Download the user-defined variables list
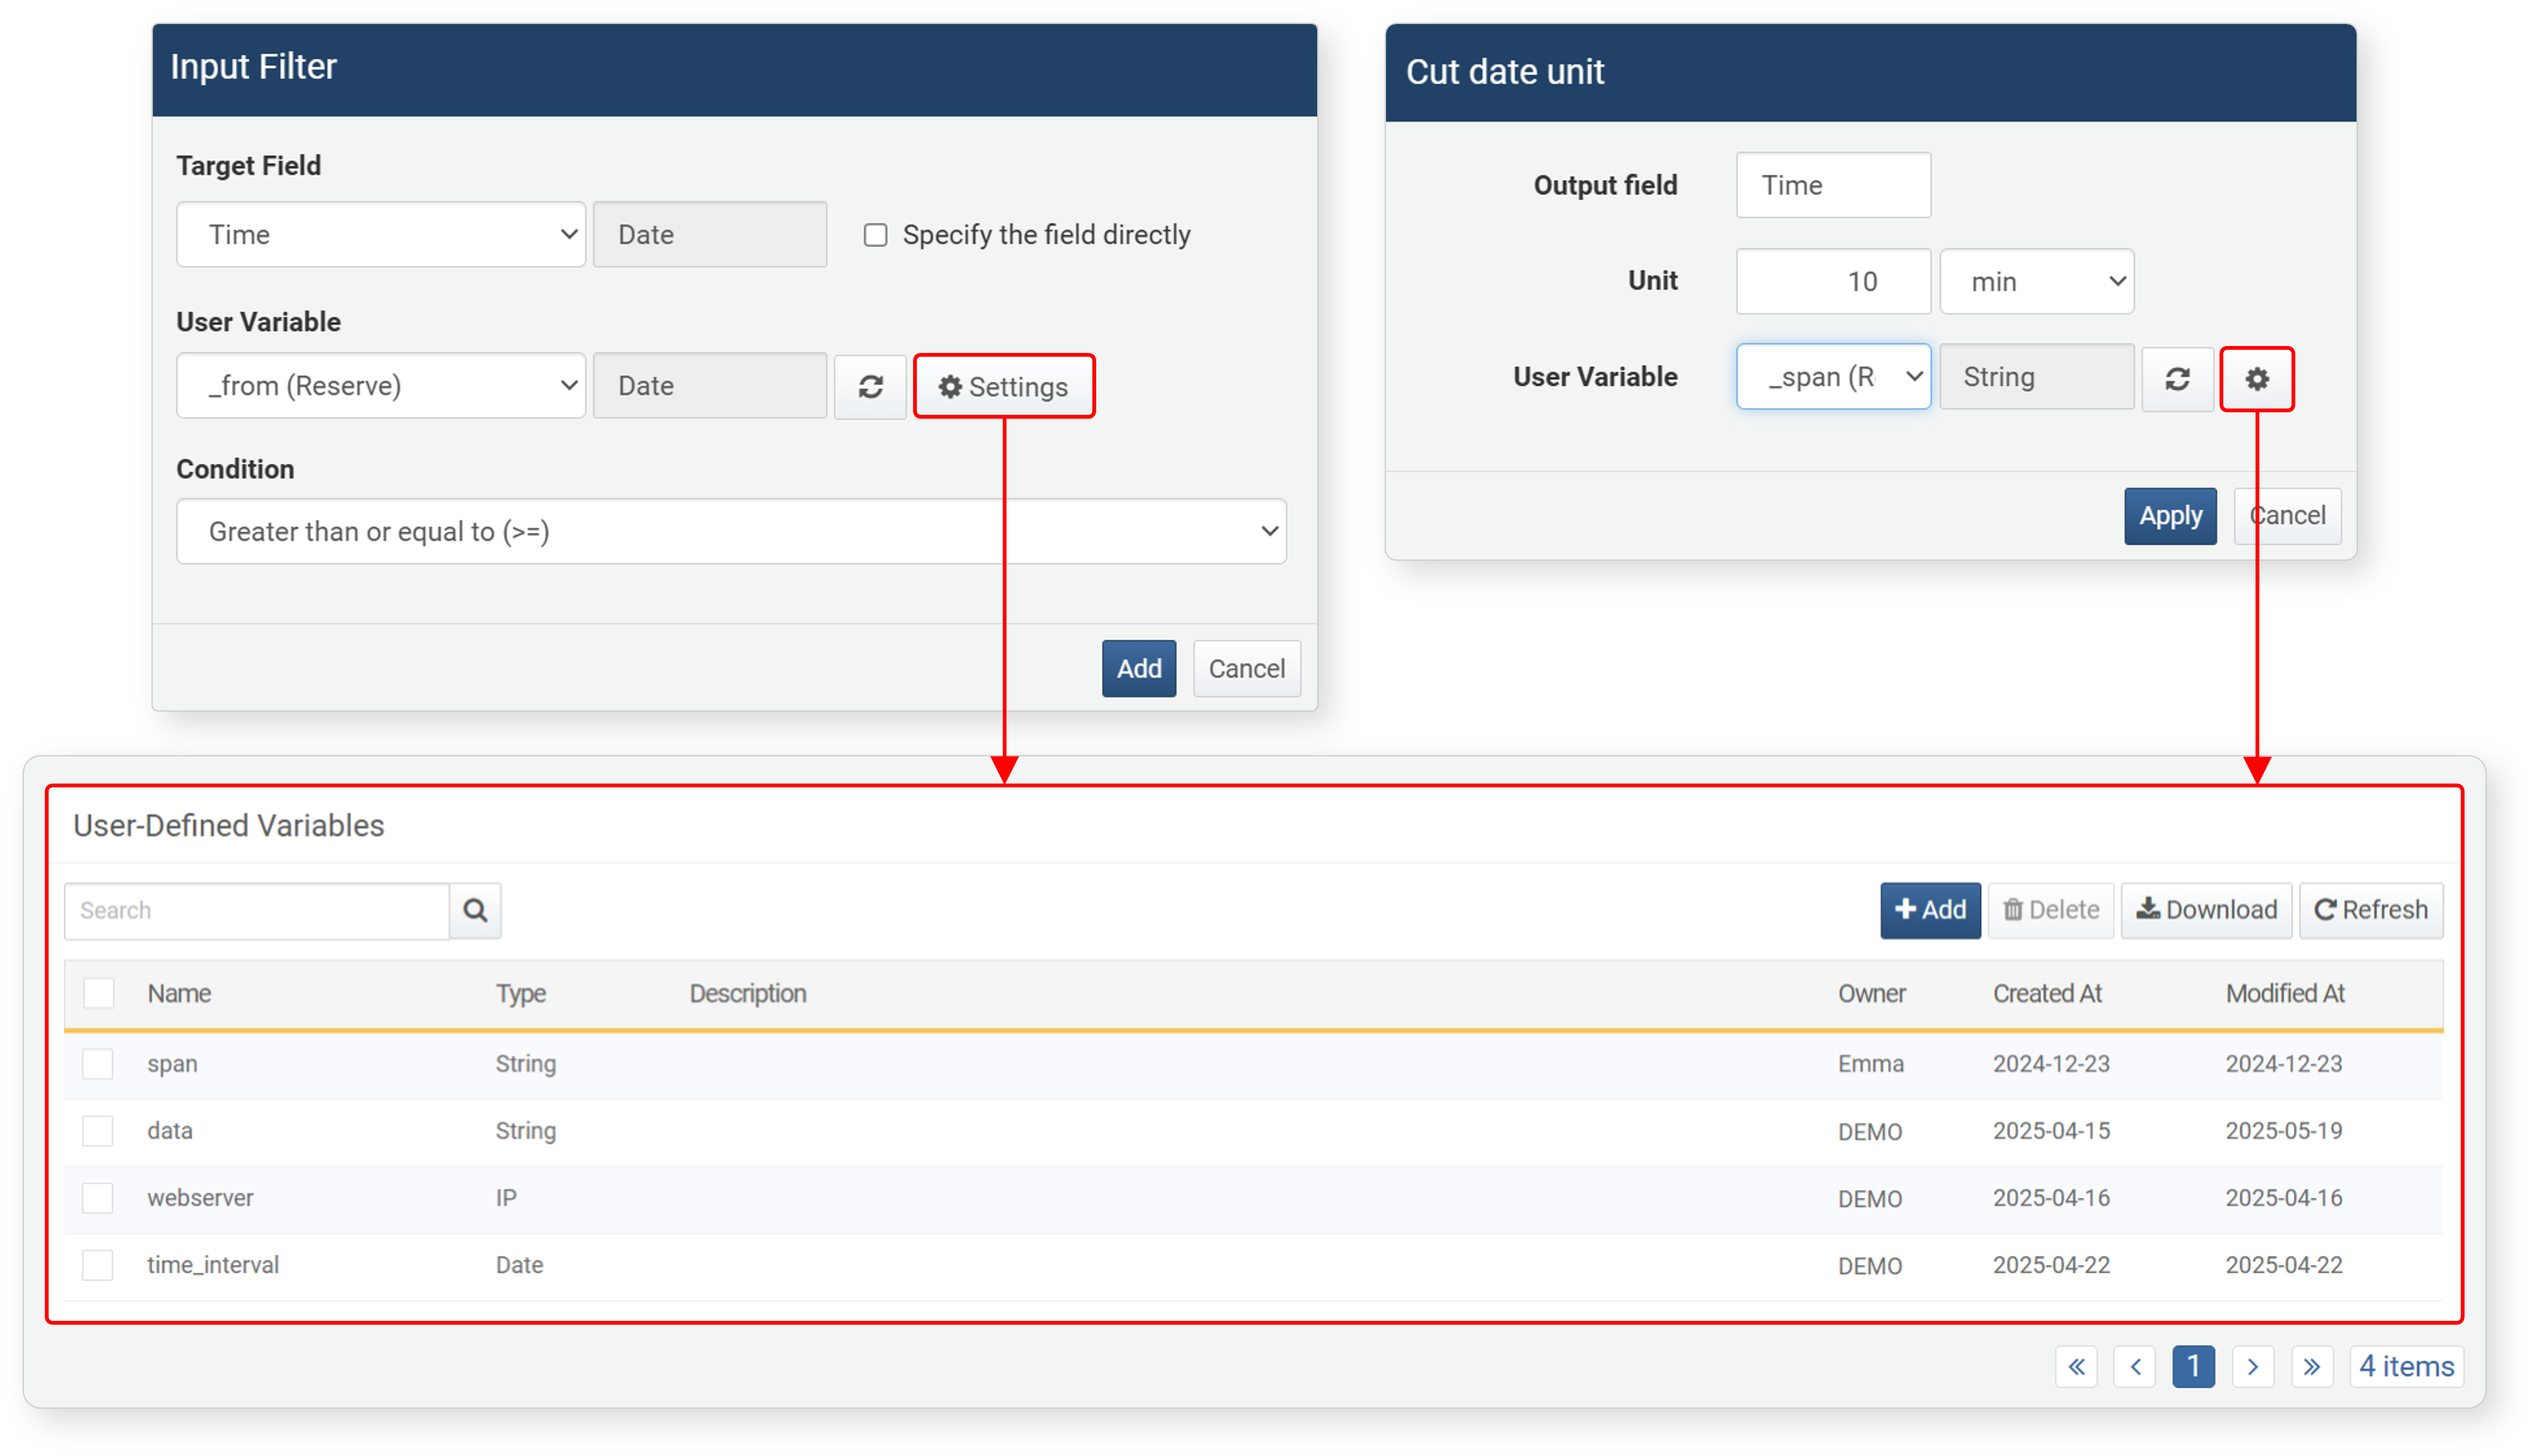The height and width of the screenshot is (1456, 2534). [2206, 910]
